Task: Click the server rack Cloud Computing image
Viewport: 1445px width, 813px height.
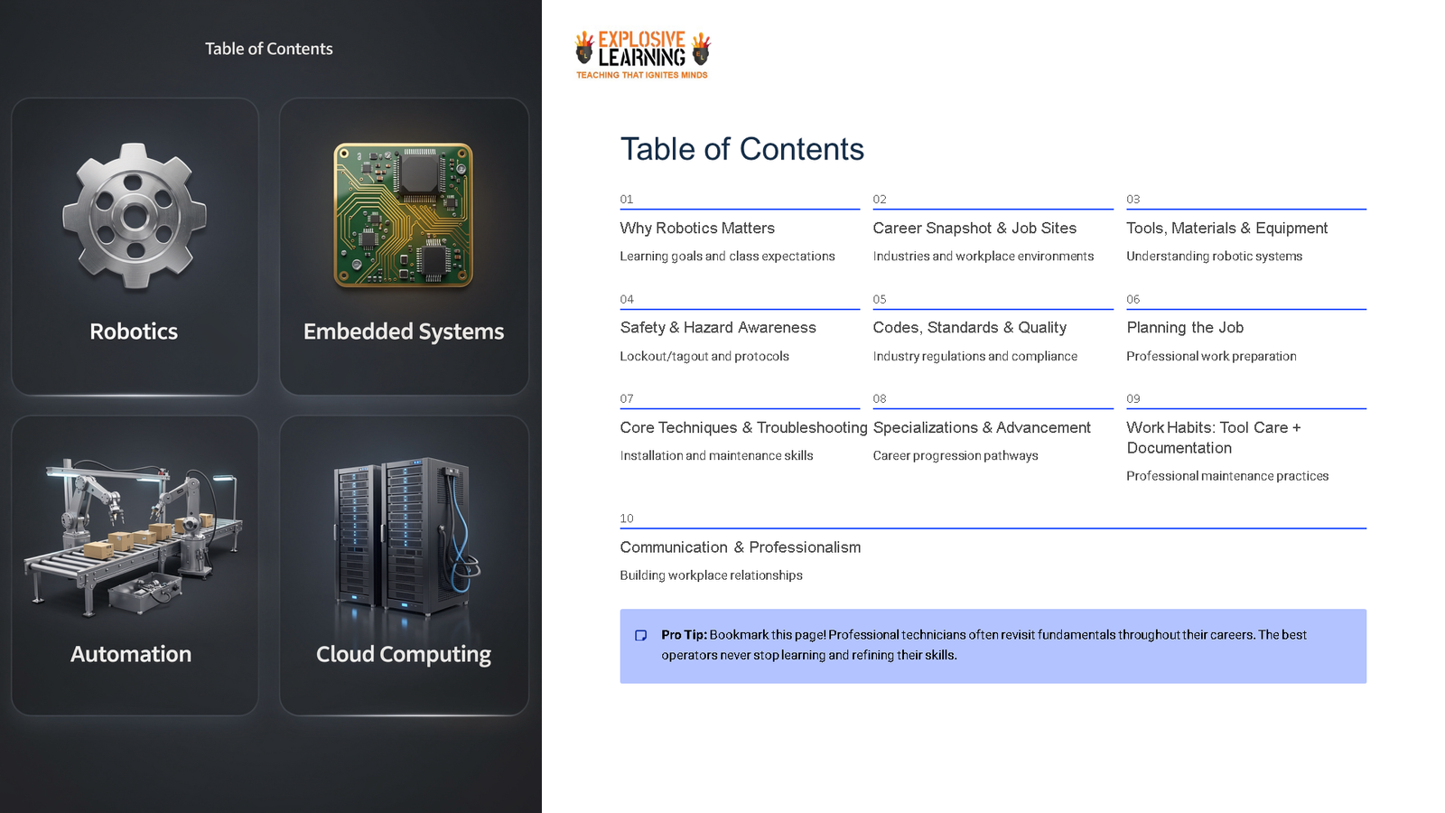Action: 404,536
